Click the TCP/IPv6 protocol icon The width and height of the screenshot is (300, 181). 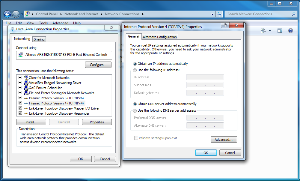[26, 98]
